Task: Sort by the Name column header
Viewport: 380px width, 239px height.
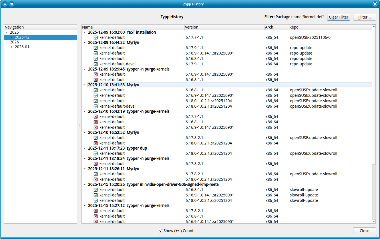Action: pyautogui.click(x=133, y=27)
